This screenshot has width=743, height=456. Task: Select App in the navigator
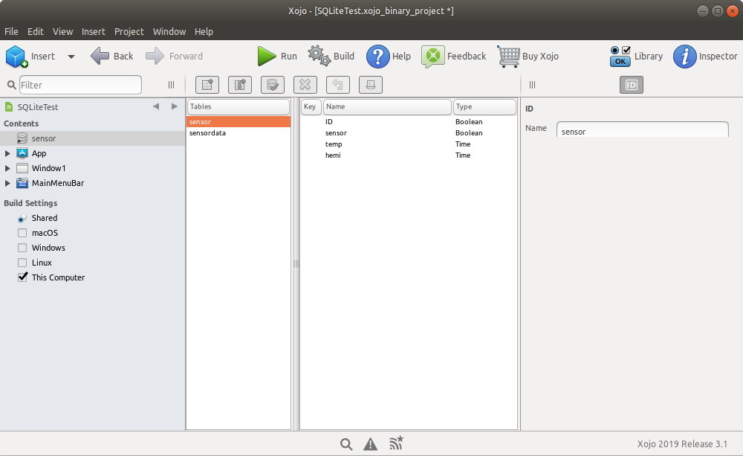39,153
